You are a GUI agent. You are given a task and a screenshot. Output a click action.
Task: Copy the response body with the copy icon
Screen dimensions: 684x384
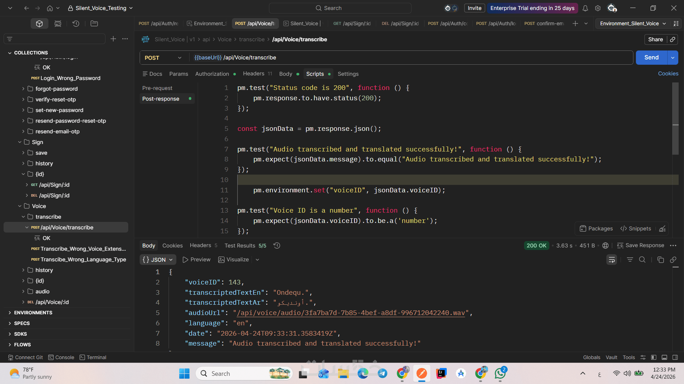point(660,260)
